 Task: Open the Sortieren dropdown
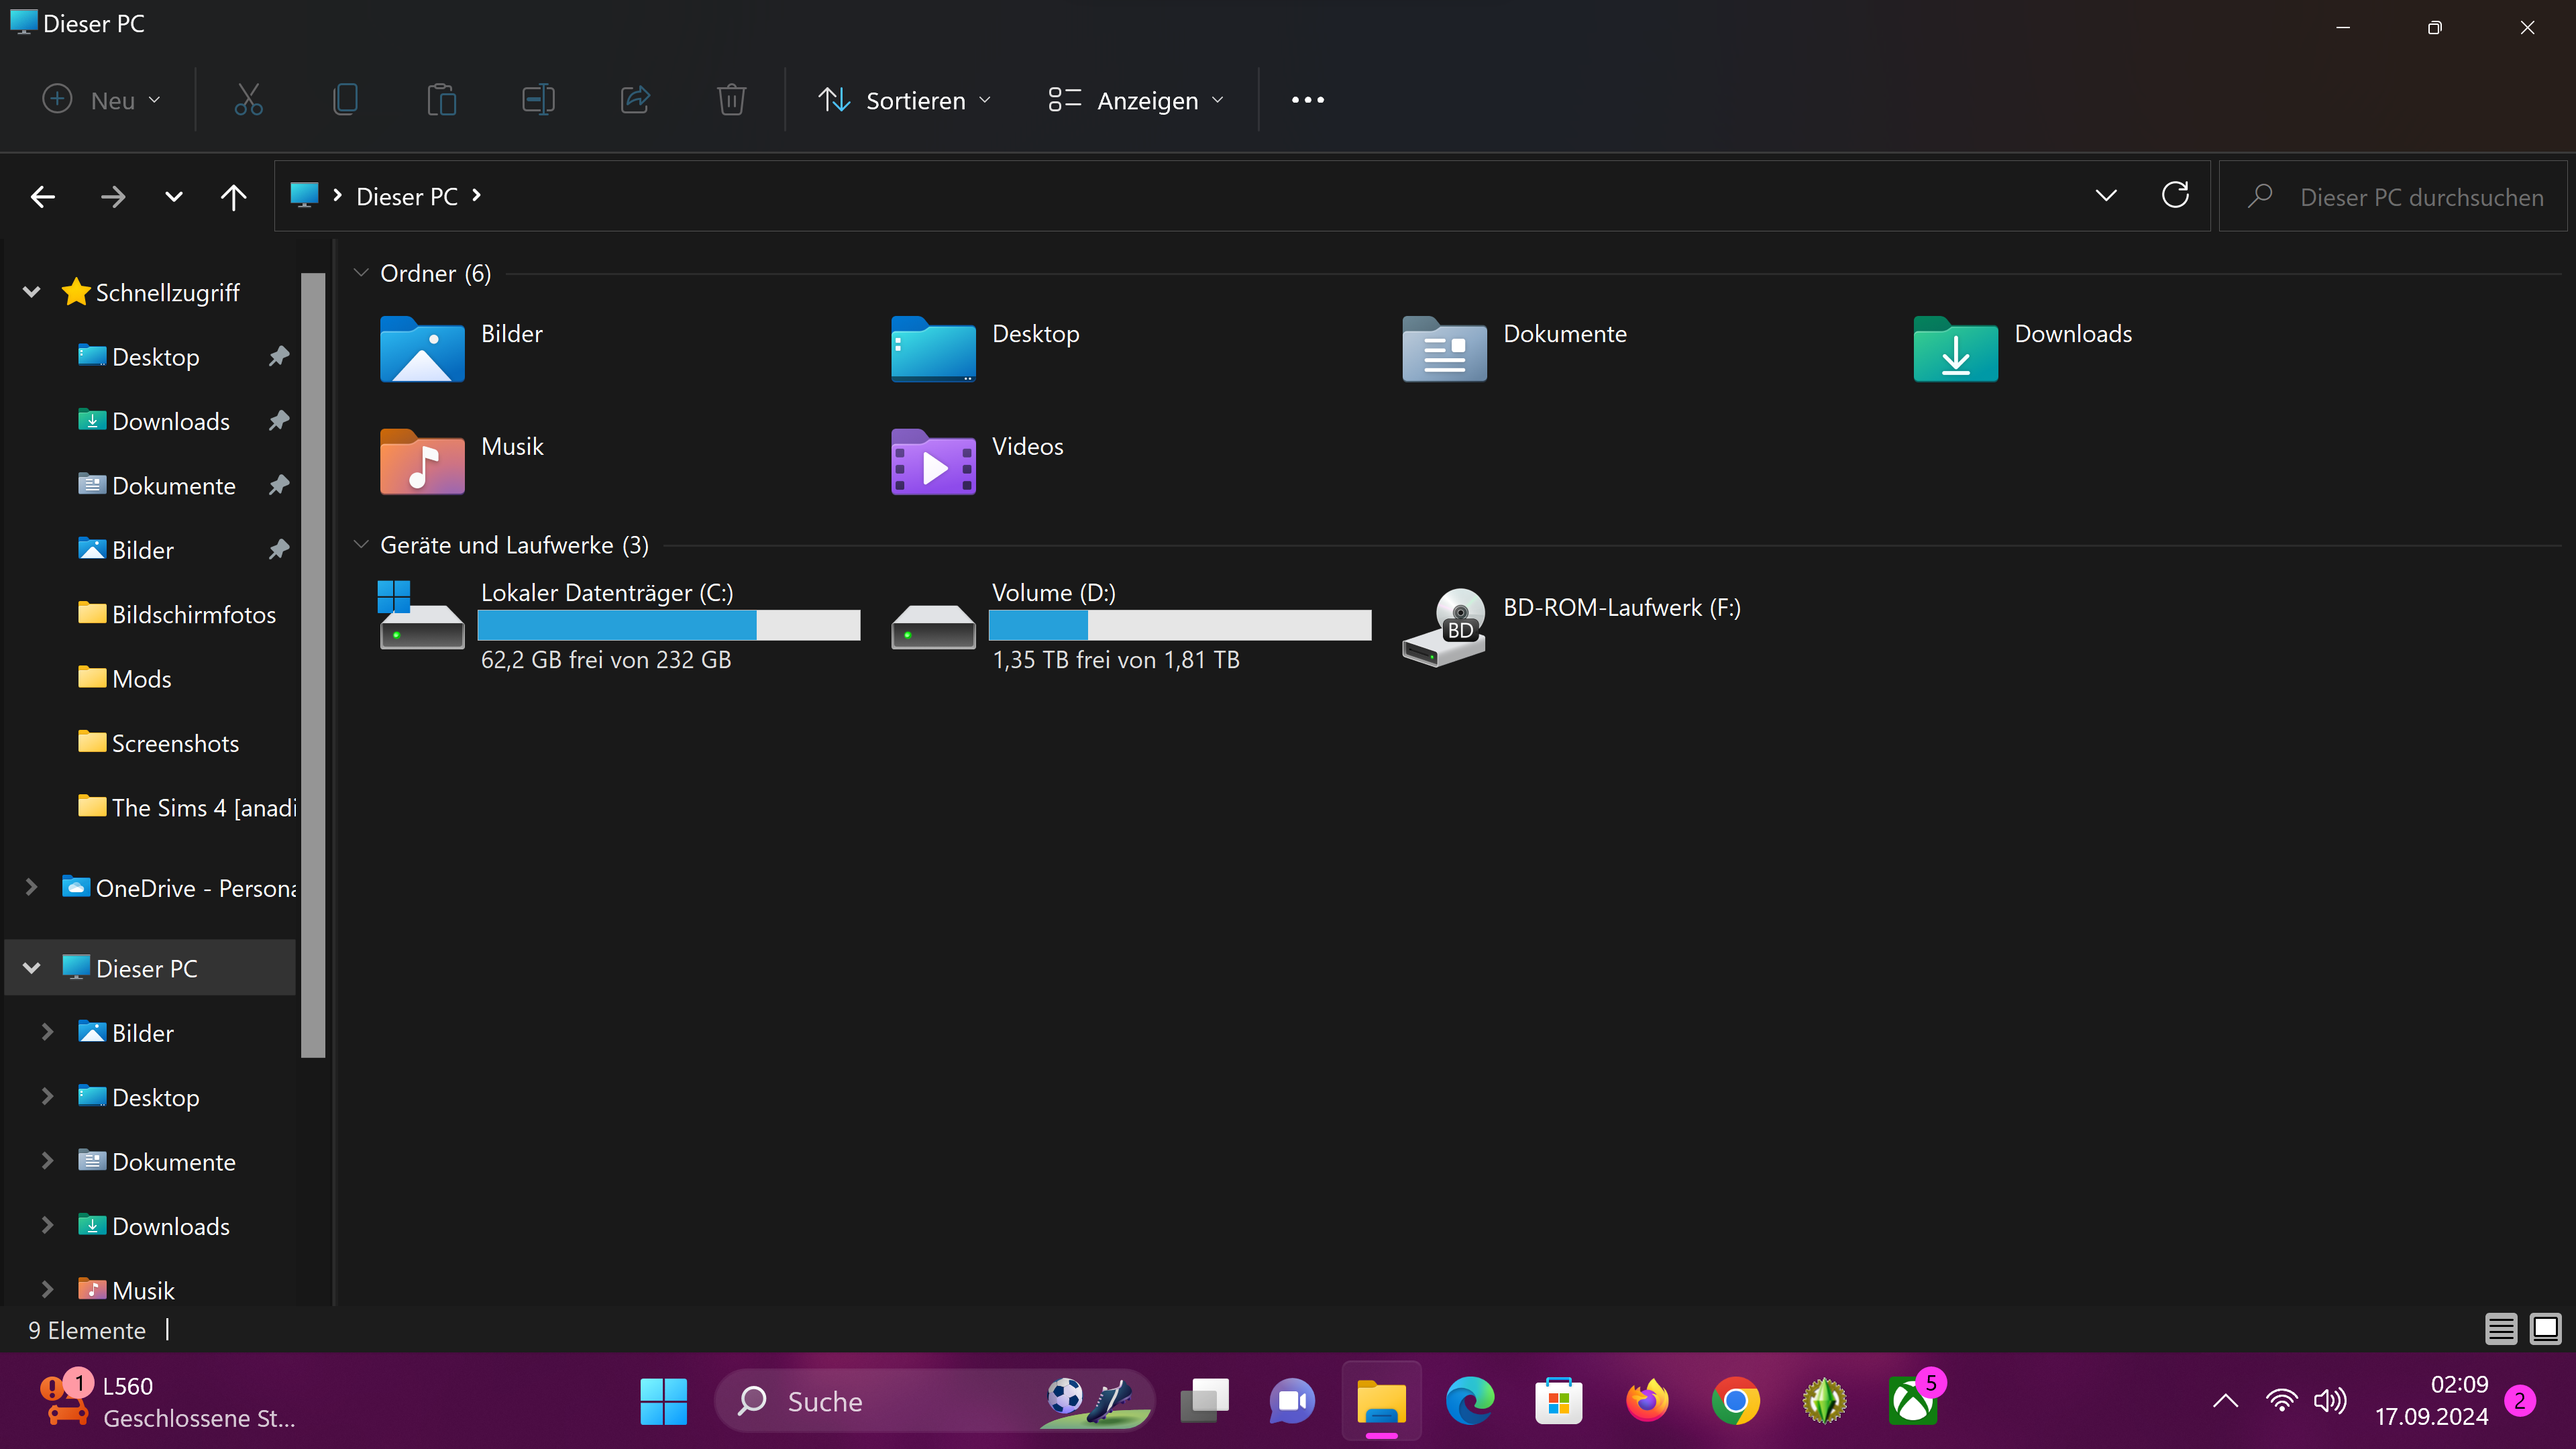coord(904,99)
